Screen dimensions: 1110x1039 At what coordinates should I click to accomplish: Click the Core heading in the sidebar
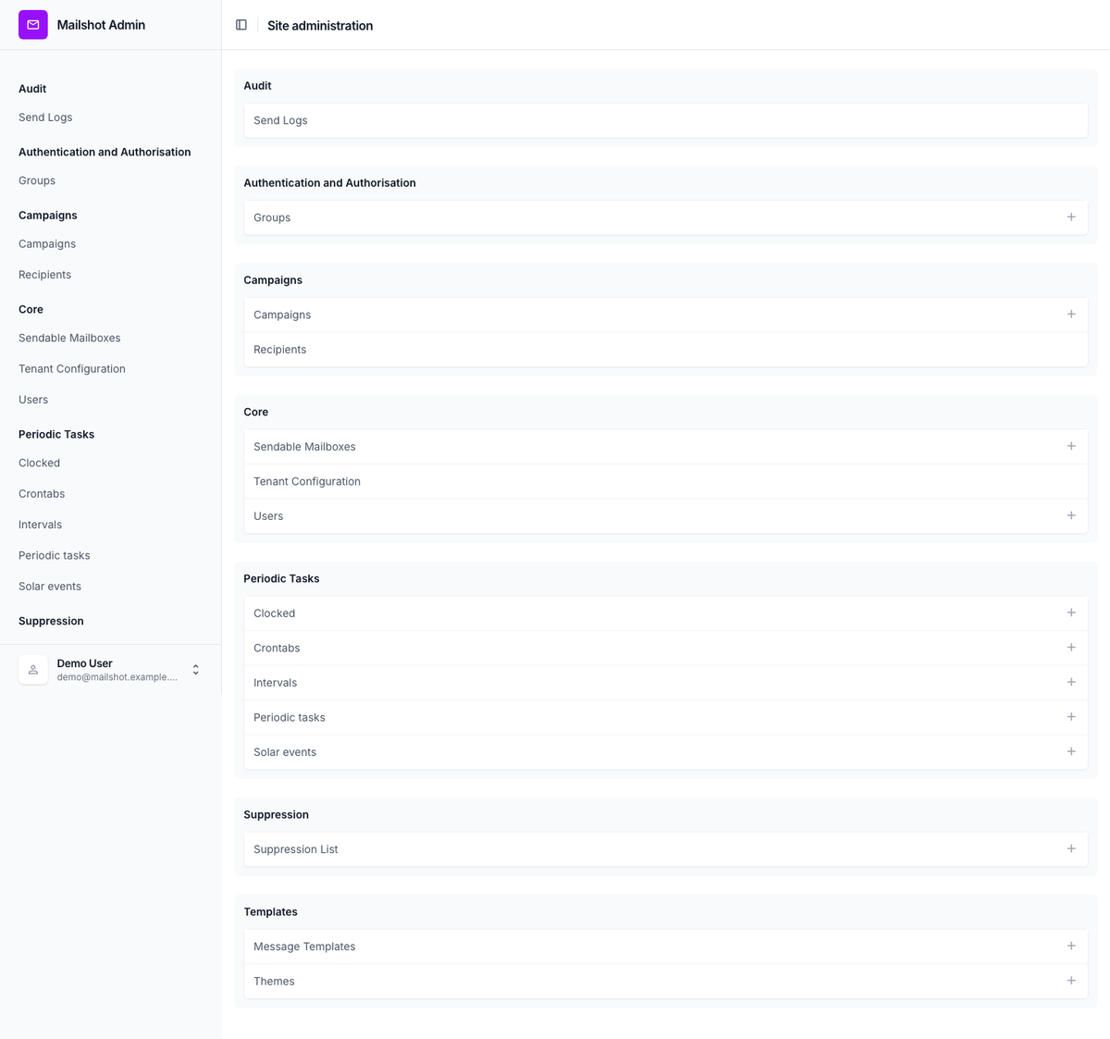pos(31,309)
